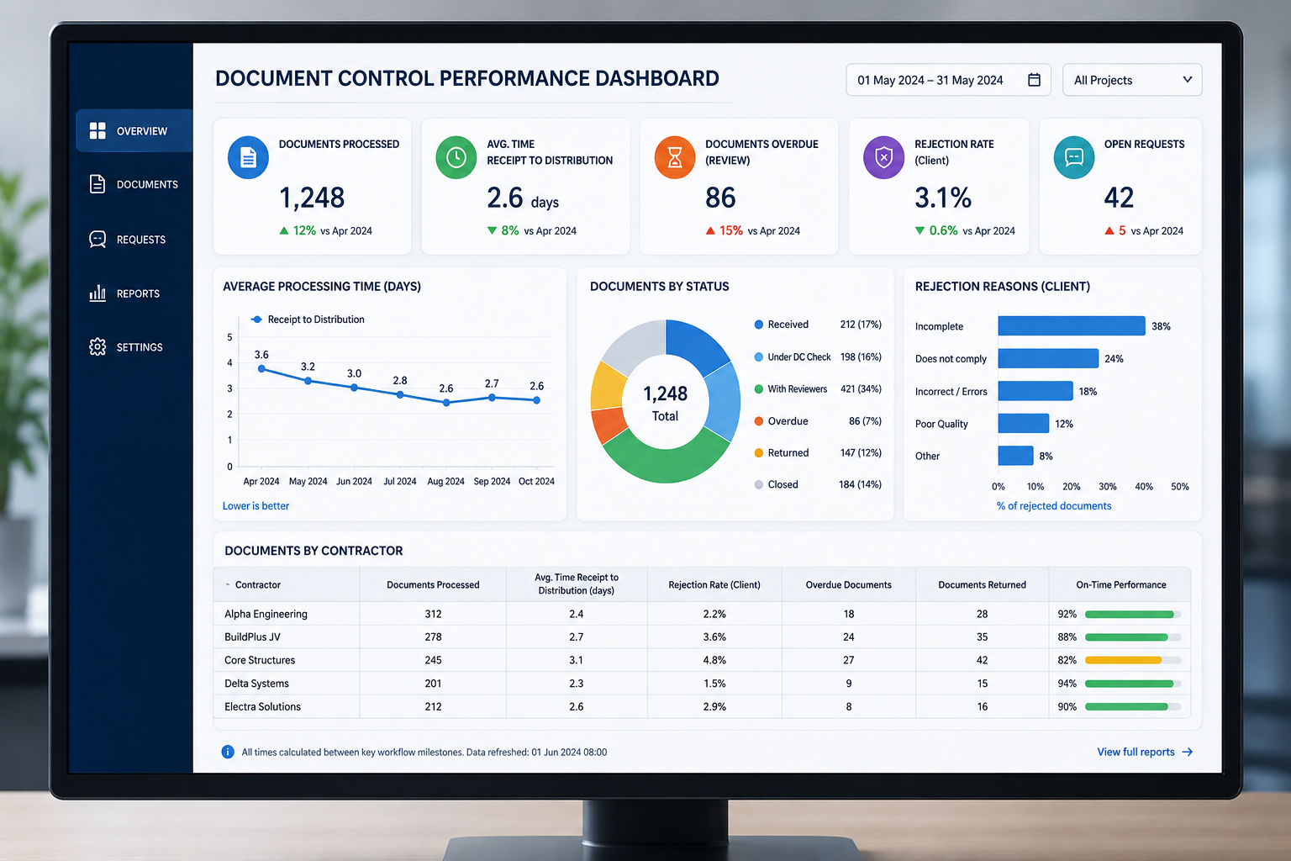Open the Reports menu item
The image size is (1291, 861).
pos(134,293)
